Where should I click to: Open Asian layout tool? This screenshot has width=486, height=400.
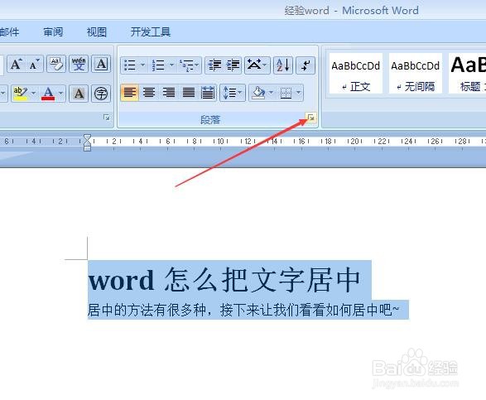(x=257, y=65)
